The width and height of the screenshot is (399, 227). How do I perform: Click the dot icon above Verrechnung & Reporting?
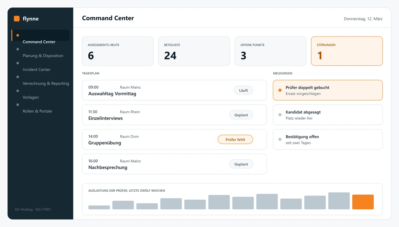18,77
